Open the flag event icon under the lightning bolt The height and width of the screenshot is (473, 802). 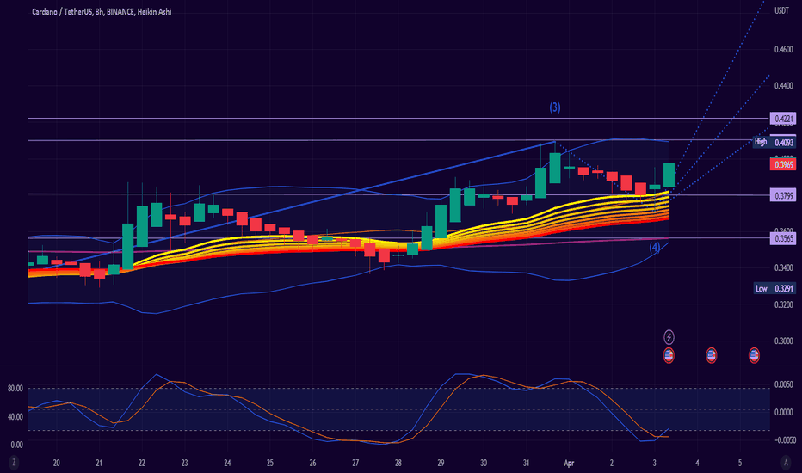tap(669, 355)
